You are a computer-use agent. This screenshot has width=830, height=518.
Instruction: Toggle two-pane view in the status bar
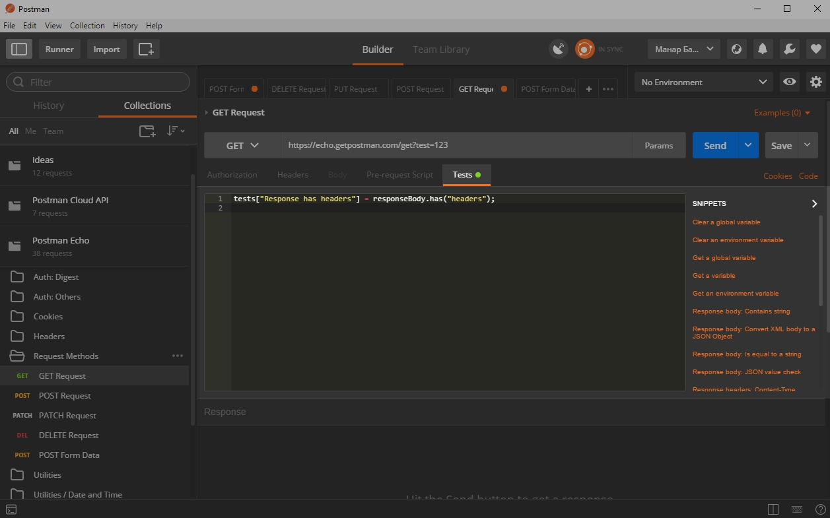[x=773, y=509]
